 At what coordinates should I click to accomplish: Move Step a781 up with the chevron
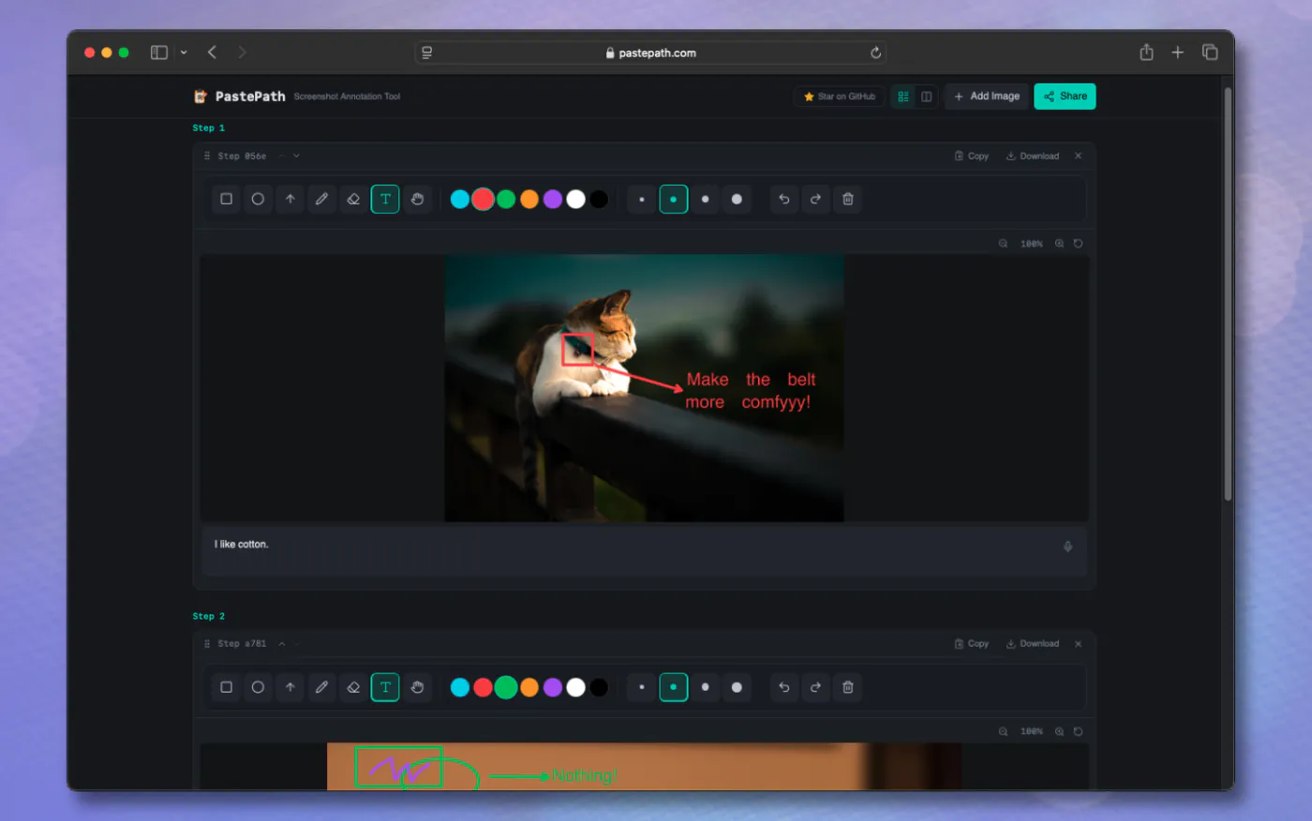click(x=281, y=644)
